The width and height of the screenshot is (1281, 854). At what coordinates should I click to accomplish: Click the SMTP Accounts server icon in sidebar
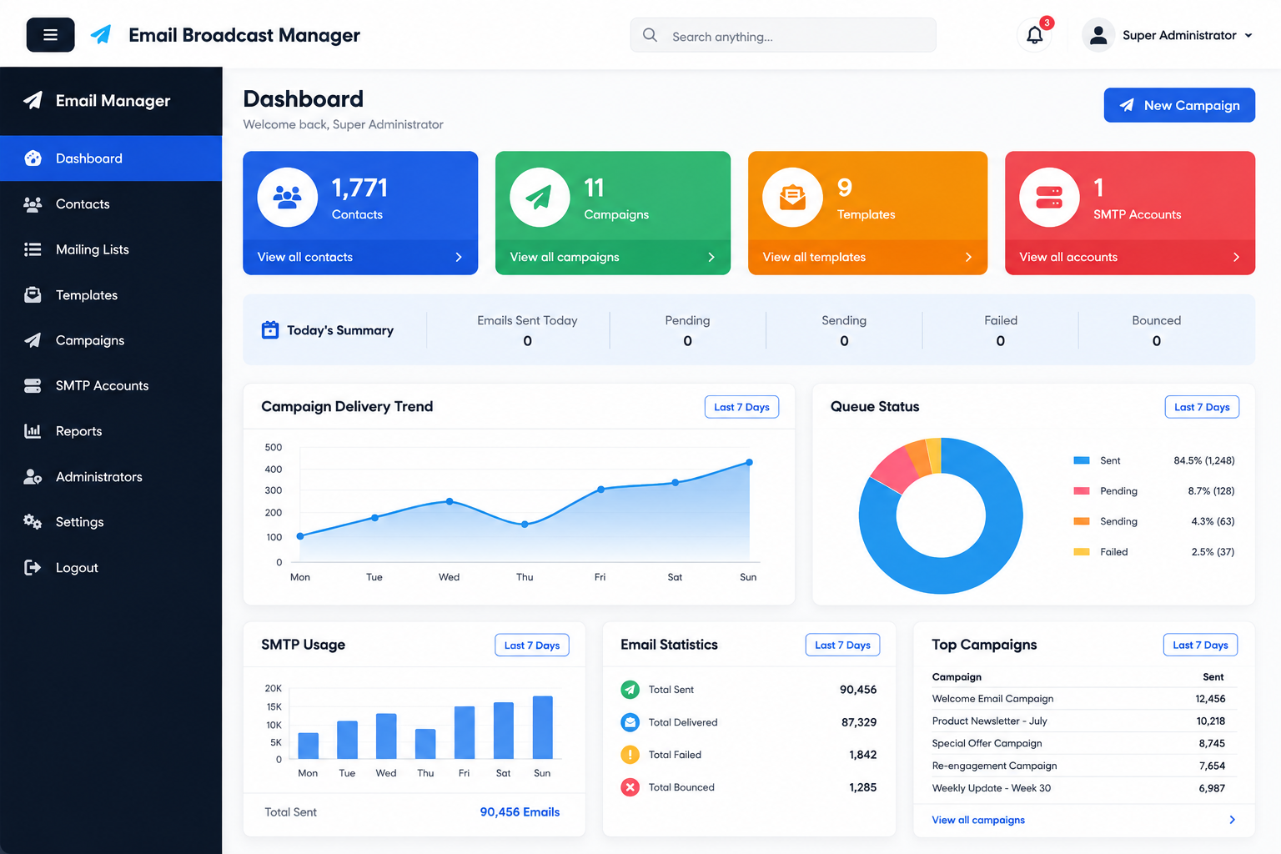pyautogui.click(x=33, y=385)
